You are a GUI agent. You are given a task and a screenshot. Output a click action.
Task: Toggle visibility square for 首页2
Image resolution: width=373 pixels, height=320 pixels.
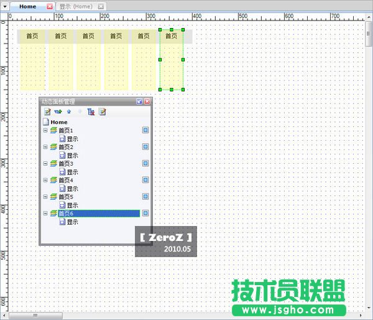[145, 146]
